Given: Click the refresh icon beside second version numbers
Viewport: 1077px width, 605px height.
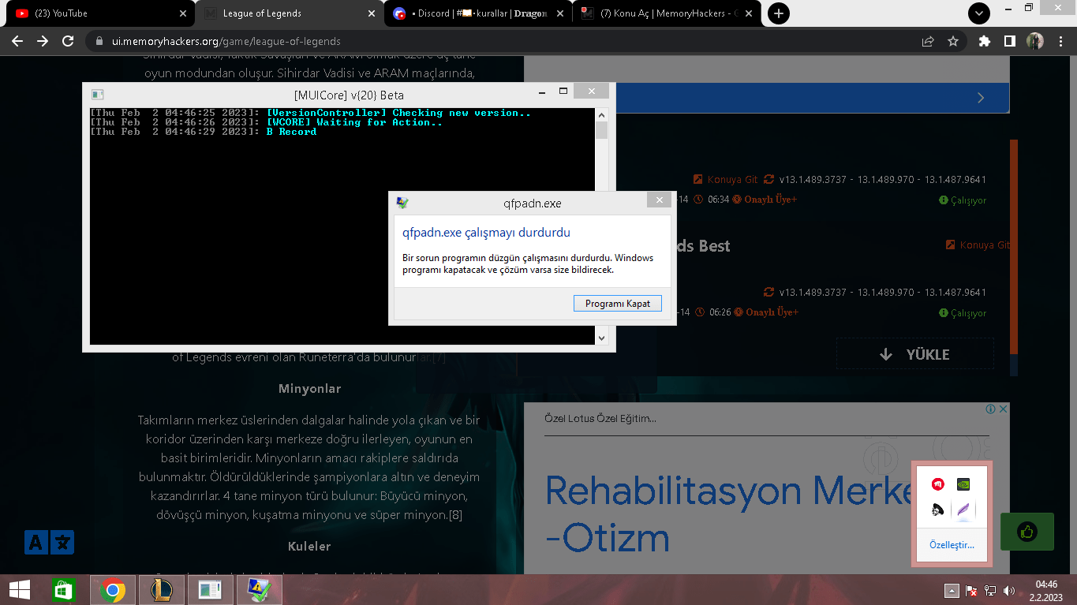Looking at the screenshot, I should click(769, 293).
